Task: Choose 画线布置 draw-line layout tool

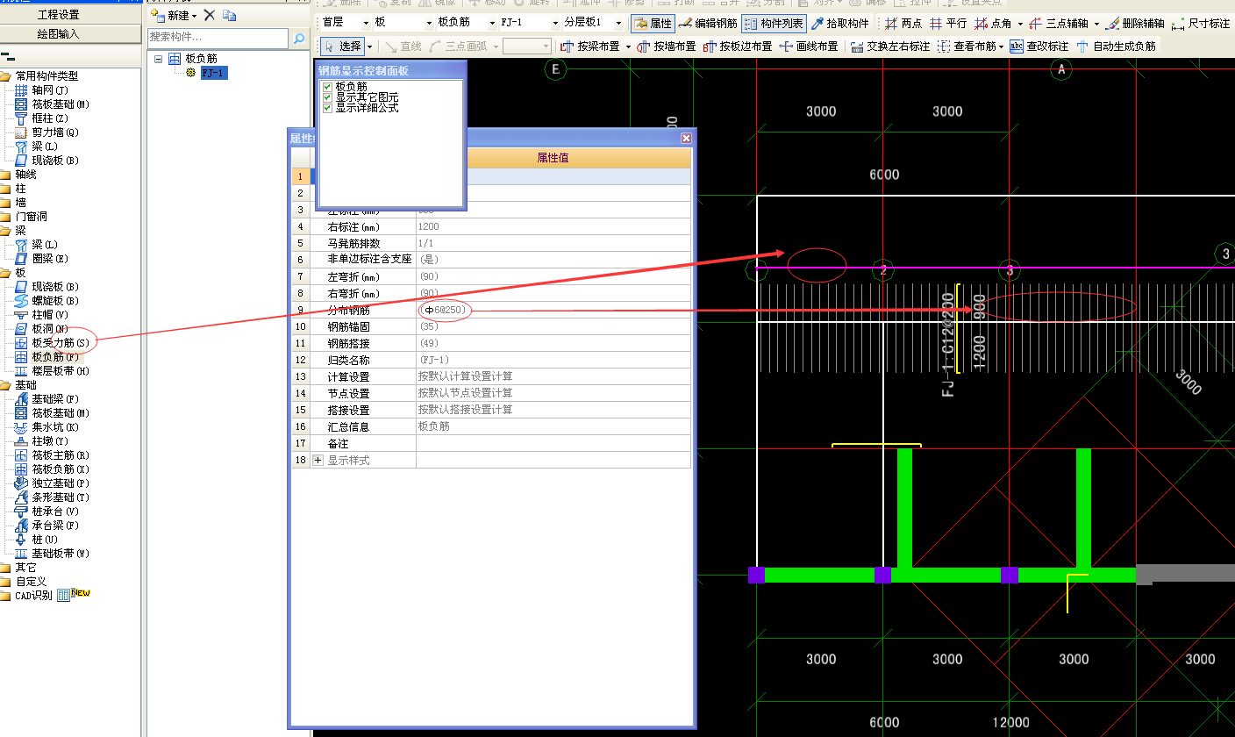Action: [x=809, y=47]
